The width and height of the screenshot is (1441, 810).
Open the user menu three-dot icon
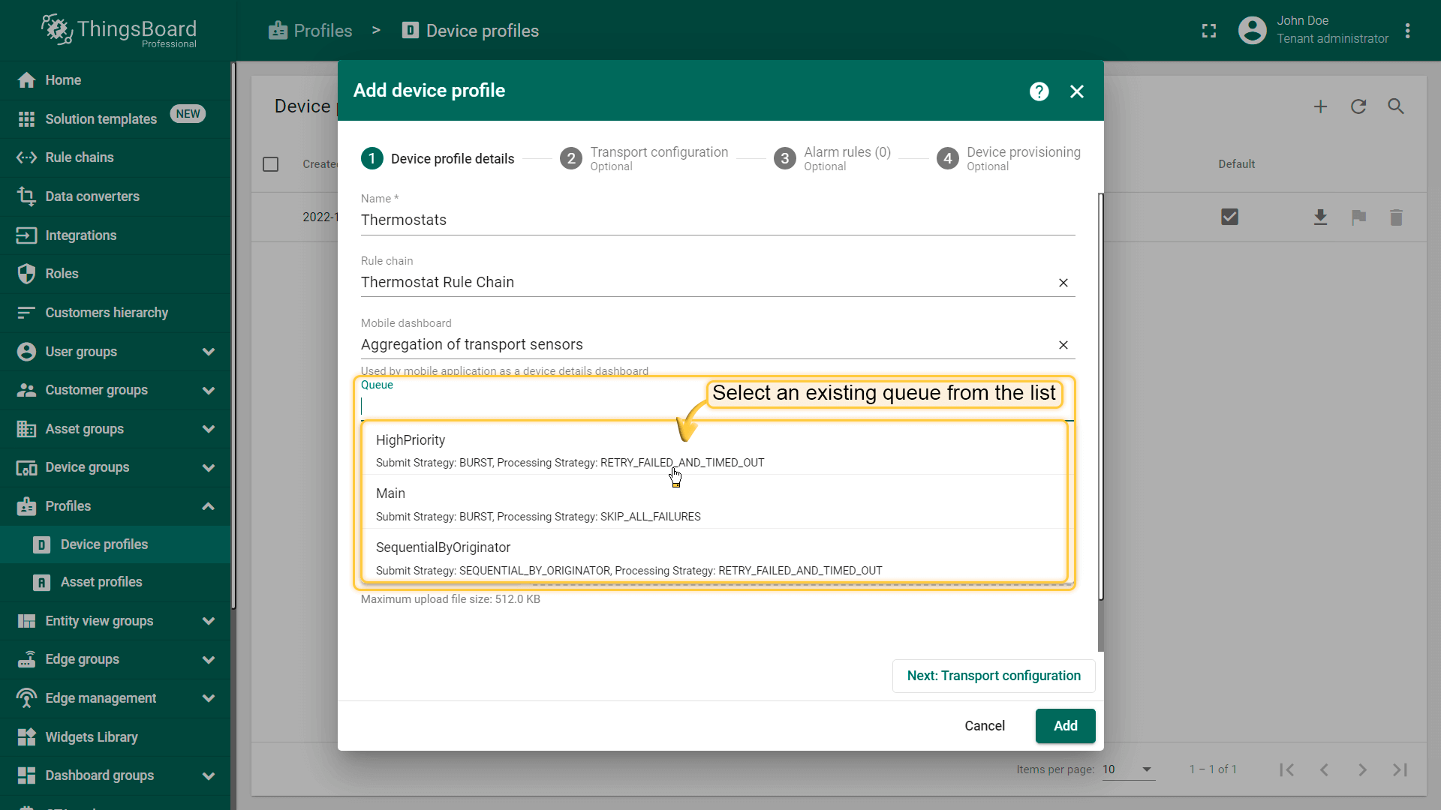click(x=1407, y=31)
